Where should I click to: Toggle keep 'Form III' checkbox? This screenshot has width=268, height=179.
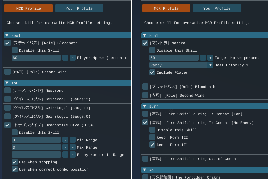[x=152, y=137]
